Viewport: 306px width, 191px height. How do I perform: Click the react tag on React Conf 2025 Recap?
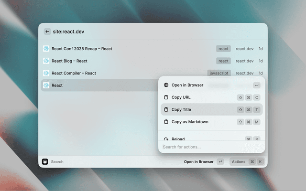[223, 49]
